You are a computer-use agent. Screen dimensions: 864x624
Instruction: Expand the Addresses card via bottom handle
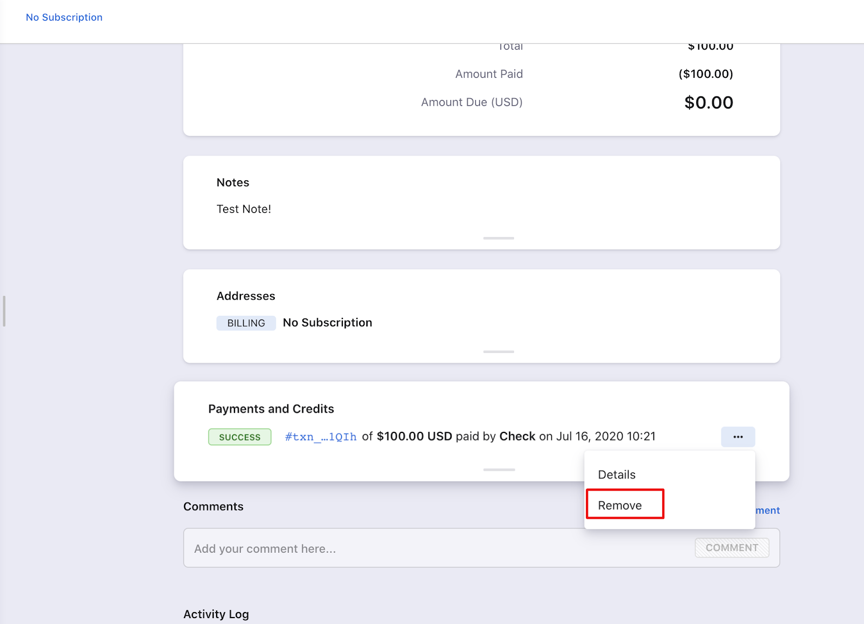498,351
